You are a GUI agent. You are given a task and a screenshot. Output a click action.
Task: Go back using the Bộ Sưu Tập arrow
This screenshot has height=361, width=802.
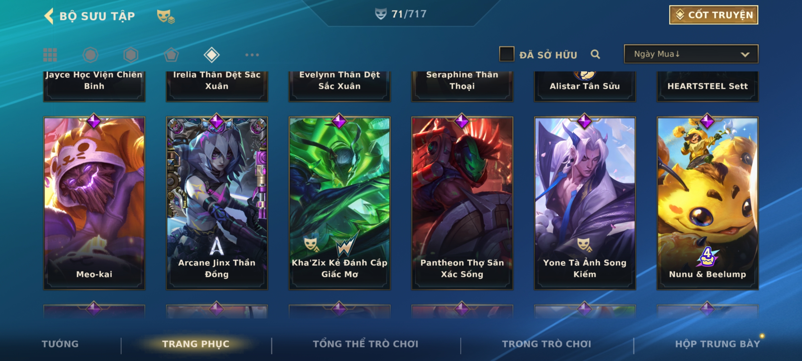pos(49,16)
